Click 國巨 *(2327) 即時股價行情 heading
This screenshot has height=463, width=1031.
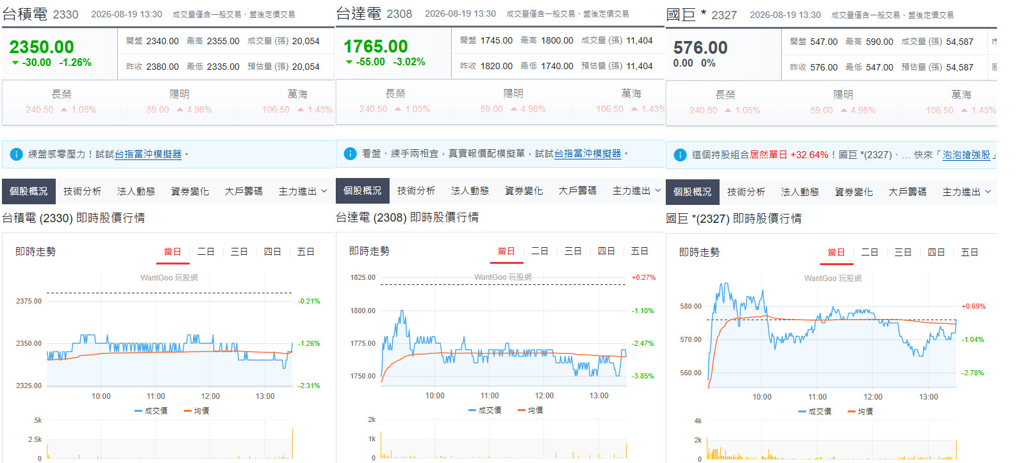tap(734, 219)
